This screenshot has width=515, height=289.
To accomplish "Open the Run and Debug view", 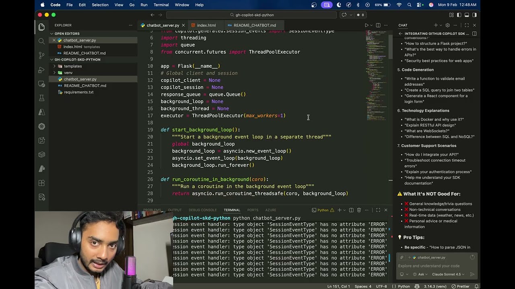I will [x=41, y=70].
